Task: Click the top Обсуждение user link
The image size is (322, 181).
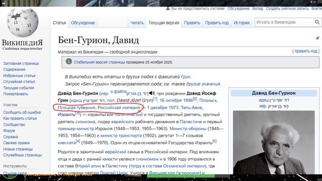Action: (x=238, y=9)
